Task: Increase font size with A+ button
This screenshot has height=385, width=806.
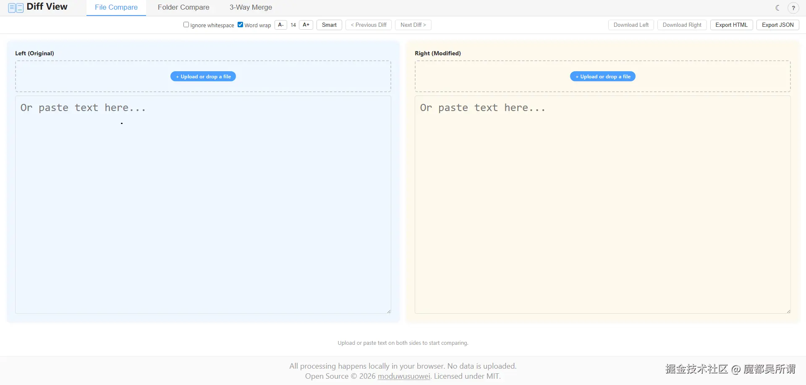Action: (x=306, y=25)
